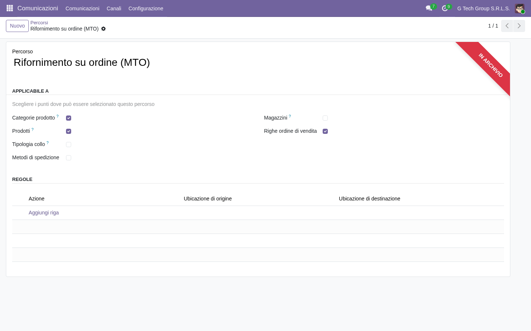The width and height of the screenshot is (531, 331).
Task: Open the Canali menu
Action: tap(114, 8)
